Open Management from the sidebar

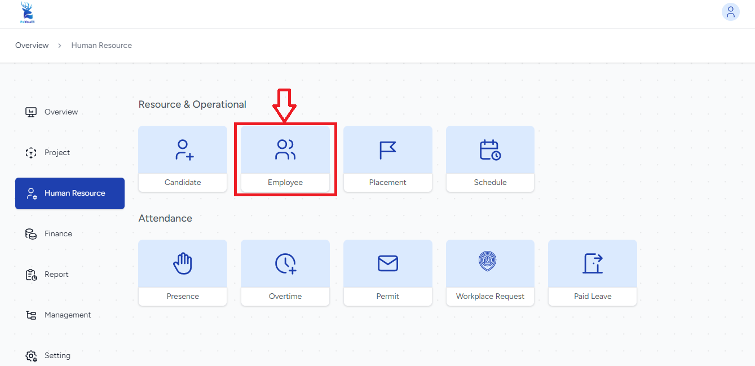pyautogui.click(x=68, y=315)
